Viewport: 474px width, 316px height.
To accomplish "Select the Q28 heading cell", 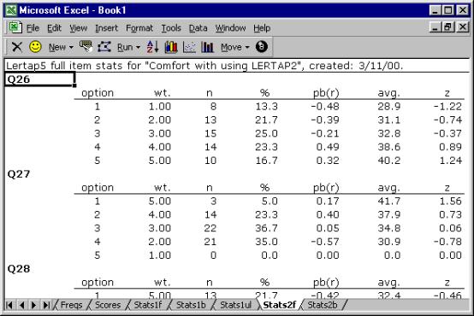I will click(19, 269).
